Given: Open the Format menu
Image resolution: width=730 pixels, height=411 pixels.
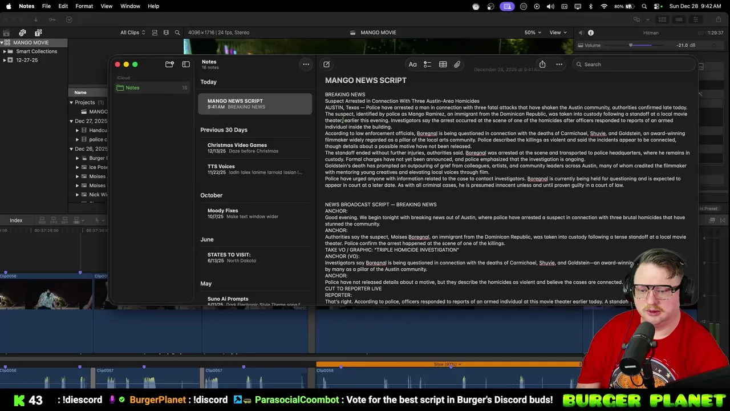Looking at the screenshot, I should click(x=84, y=6).
